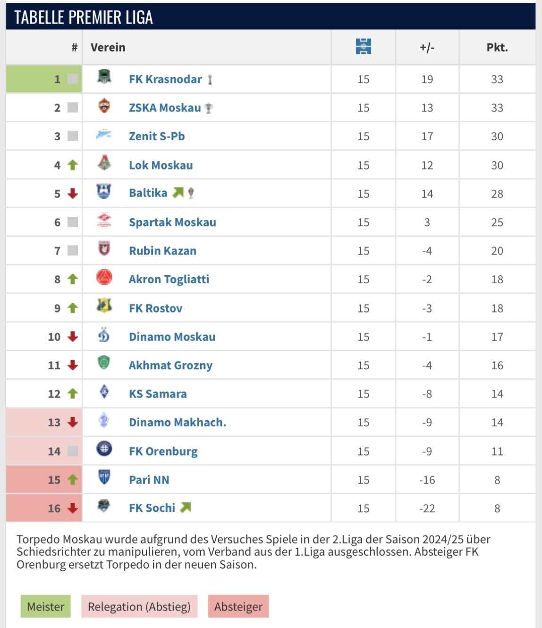
Task: Open the Lok Moskau team link
Action: [161, 165]
